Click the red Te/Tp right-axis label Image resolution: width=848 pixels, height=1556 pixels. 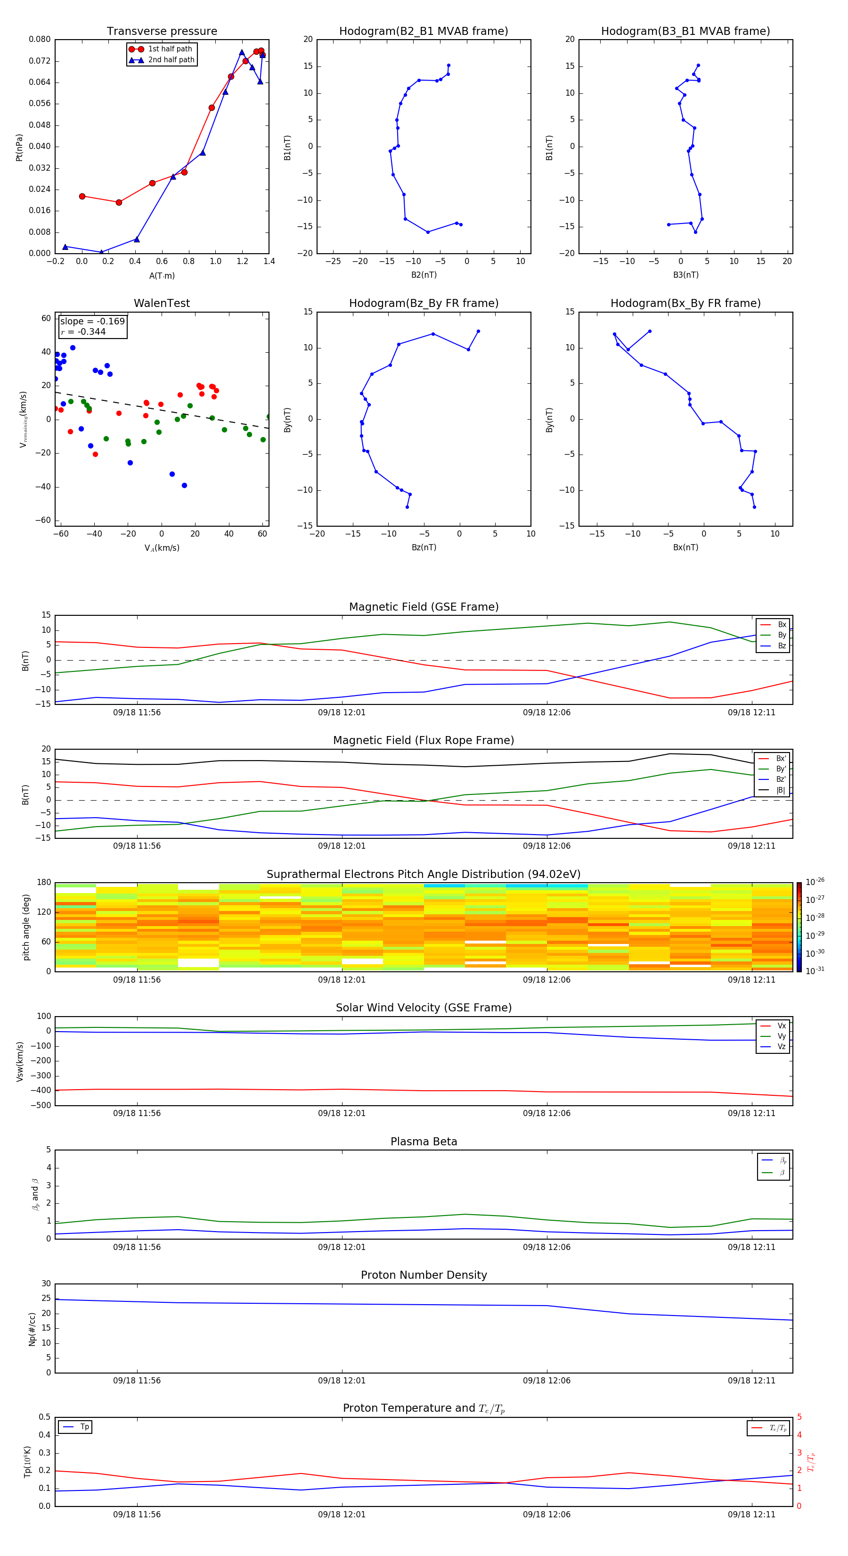click(811, 1462)
